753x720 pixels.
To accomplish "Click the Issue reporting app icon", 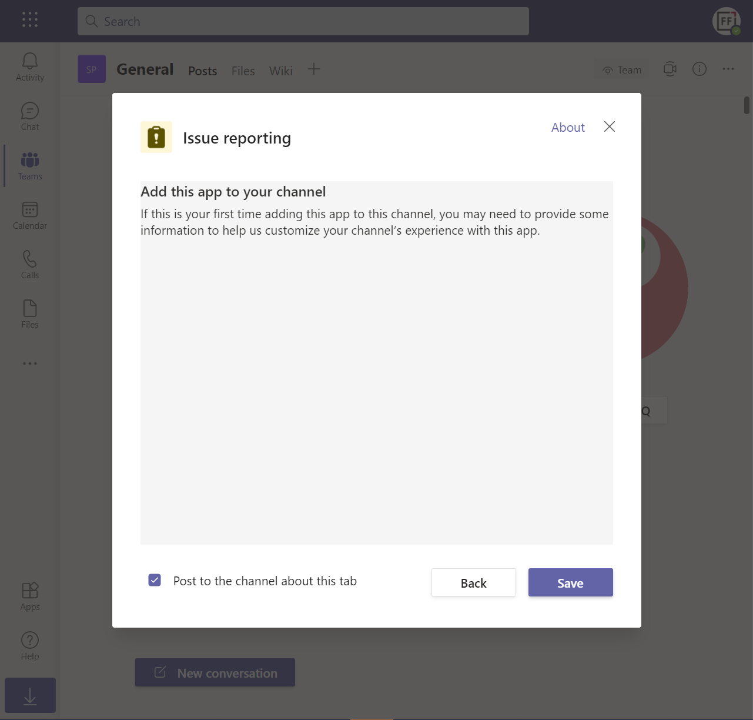I will point(156,137).
